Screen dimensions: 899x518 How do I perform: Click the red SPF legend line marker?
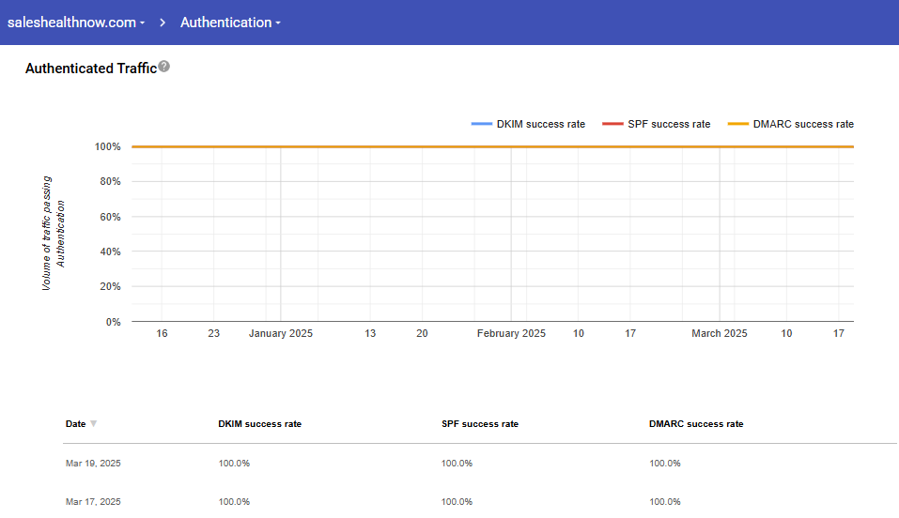612,124
